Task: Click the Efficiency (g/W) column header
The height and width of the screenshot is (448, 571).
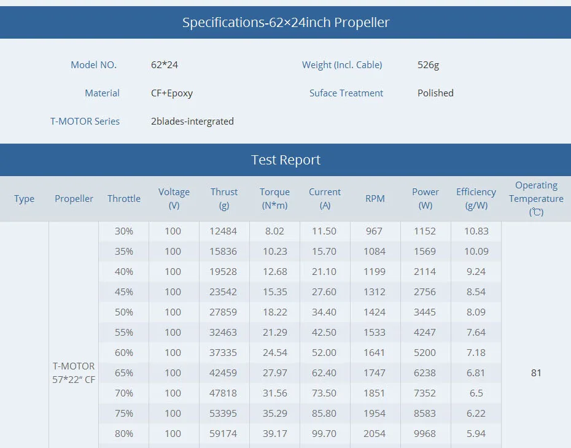Action: click(476, 199)
